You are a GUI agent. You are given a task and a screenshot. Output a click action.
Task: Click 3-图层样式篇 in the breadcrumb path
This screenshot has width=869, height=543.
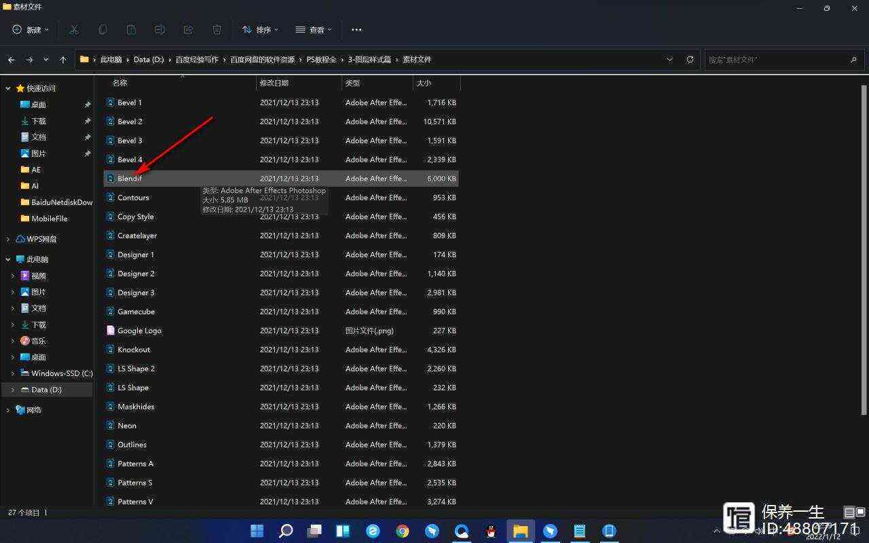click(369, 60)
